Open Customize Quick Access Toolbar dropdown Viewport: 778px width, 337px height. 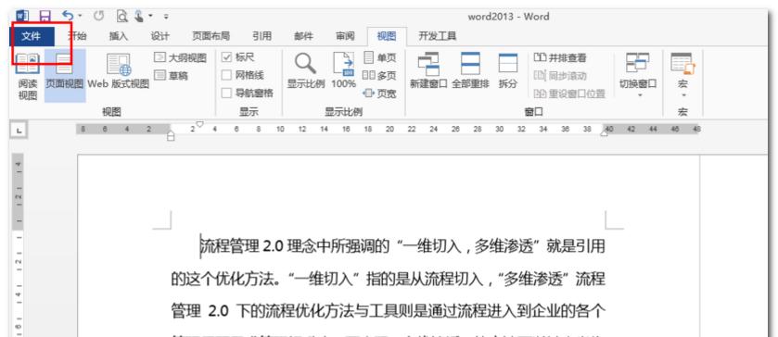166,17
